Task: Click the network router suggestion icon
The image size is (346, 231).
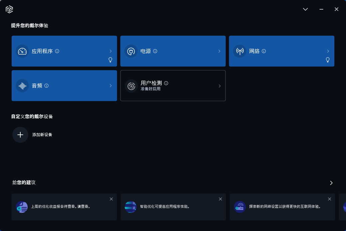Action: click(x=240, y=207)
